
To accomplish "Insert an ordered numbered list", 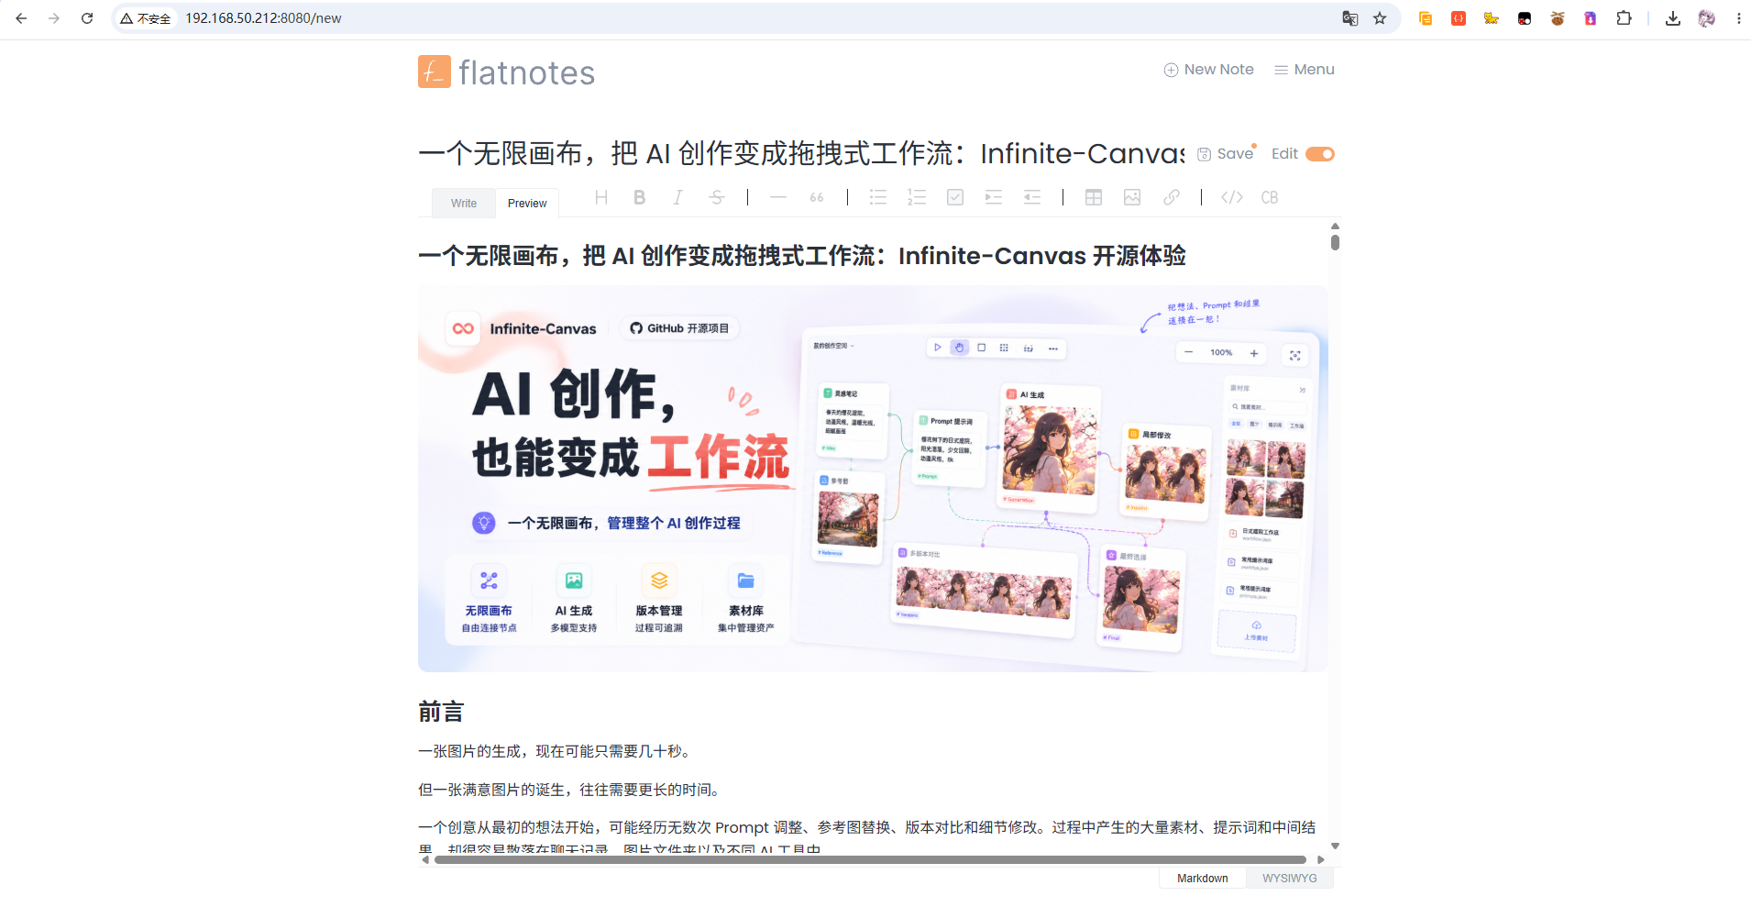I will point(917,197).
